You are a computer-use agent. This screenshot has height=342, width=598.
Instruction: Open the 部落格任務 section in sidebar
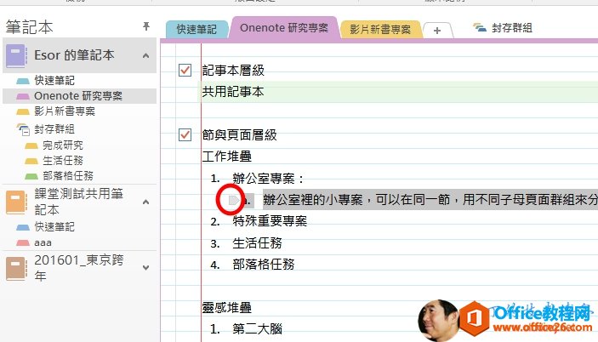[68, 176]
